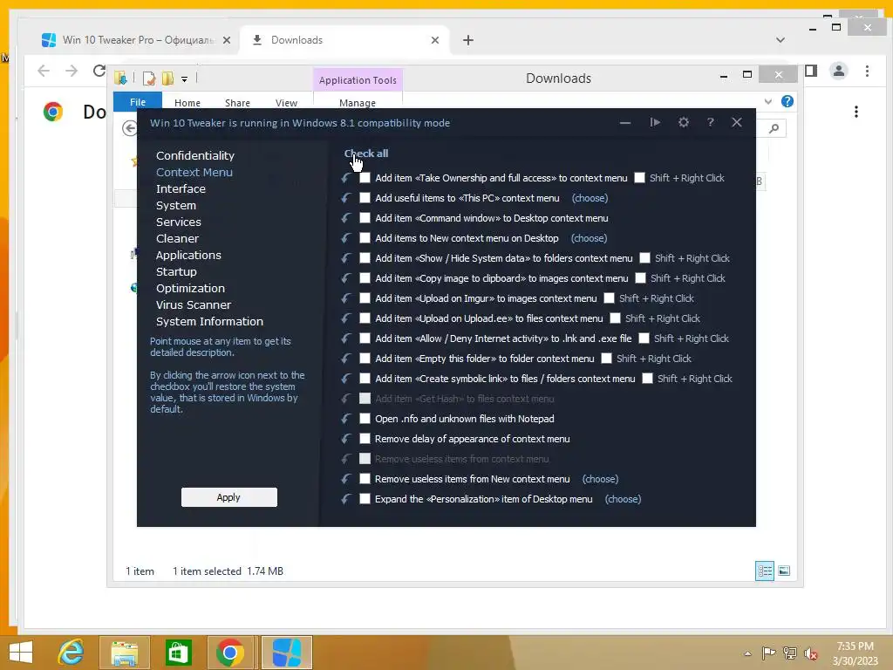Click restore arrow beside Open .nfo with Notepad

pyautogui.click(x=345, y=419)
